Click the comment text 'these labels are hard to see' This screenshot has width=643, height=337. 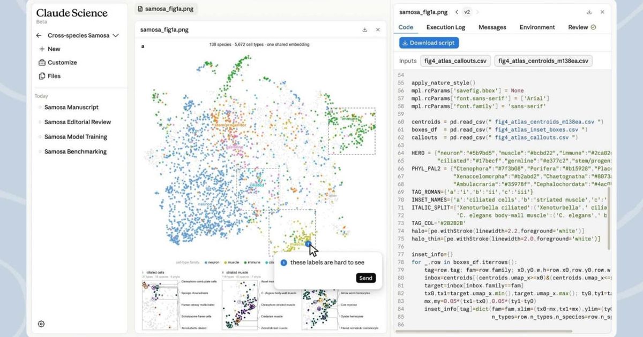point(327,263)
